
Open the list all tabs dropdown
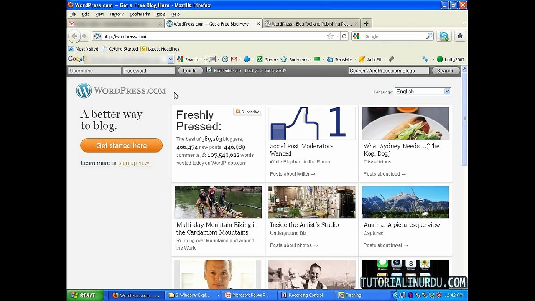coord(464,24)
